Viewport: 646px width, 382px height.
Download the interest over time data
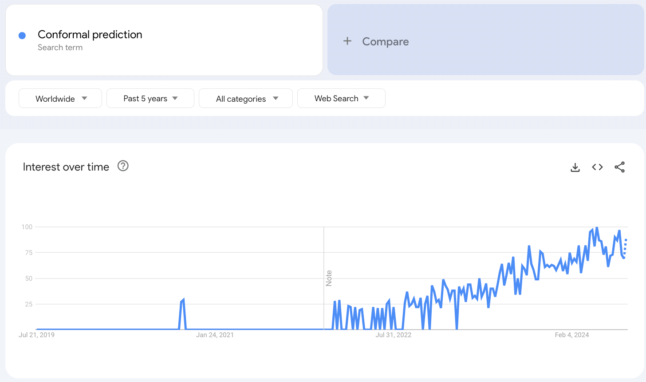575,167
